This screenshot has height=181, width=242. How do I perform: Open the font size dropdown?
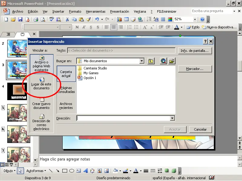click(70, 27)
